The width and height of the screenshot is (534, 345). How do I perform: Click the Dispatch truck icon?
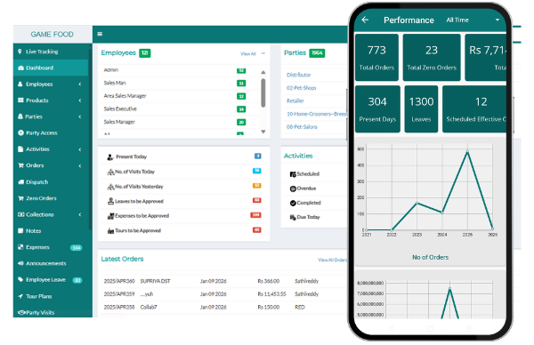(20, 181)
